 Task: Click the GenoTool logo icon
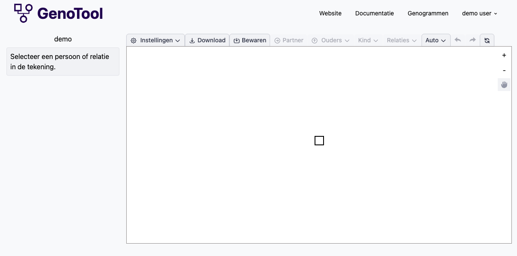pos(23,13)
